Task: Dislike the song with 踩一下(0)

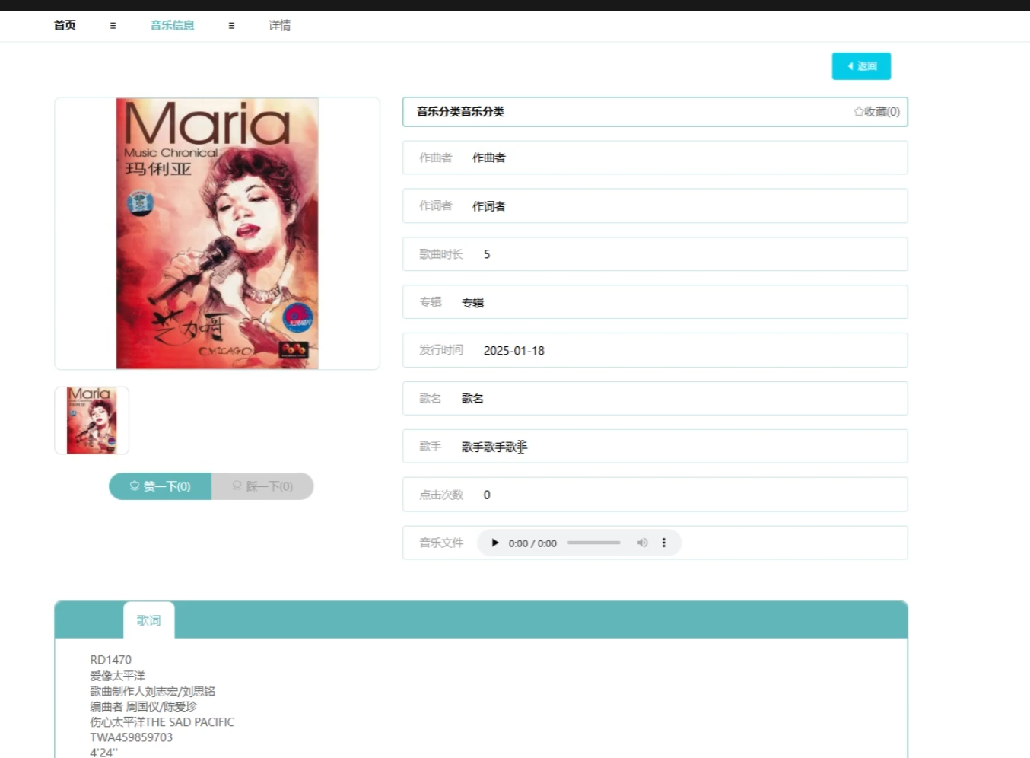Action: [262, 486]
